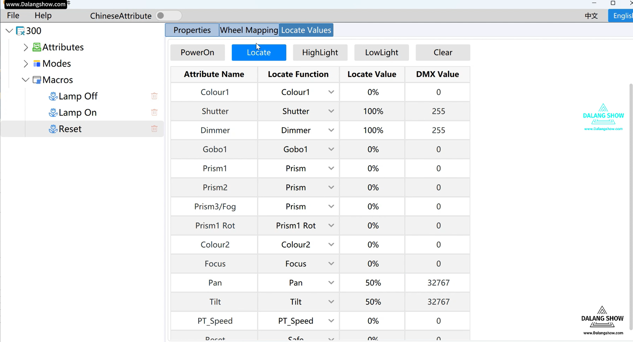Switch to the Wheel Mapping tab
This screenshot has width=633, height=342.
[x=249, y=30]
